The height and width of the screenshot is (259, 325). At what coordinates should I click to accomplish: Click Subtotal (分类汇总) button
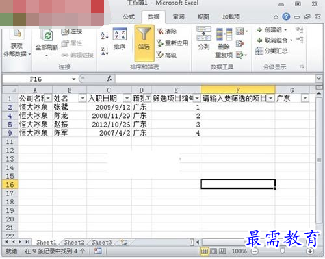[x=272, y=51]
